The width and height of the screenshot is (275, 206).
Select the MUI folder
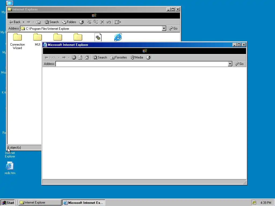[x=38, y=40]
